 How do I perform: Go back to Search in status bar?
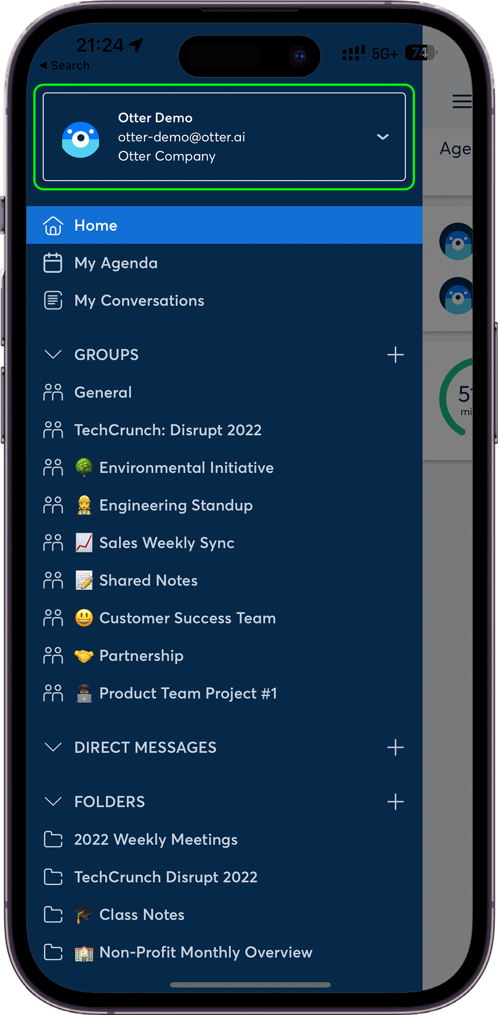65,65
